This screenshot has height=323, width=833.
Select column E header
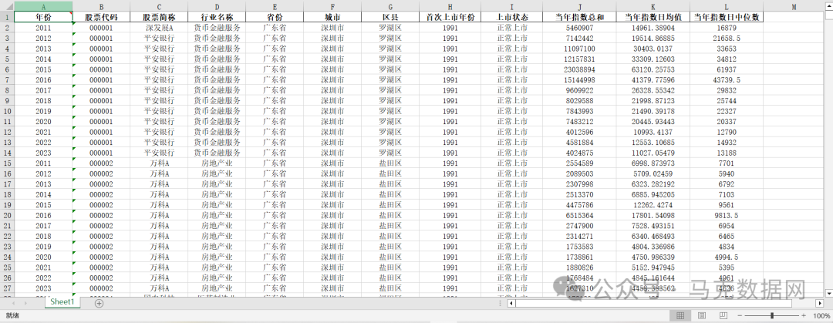tap(275, 6)
